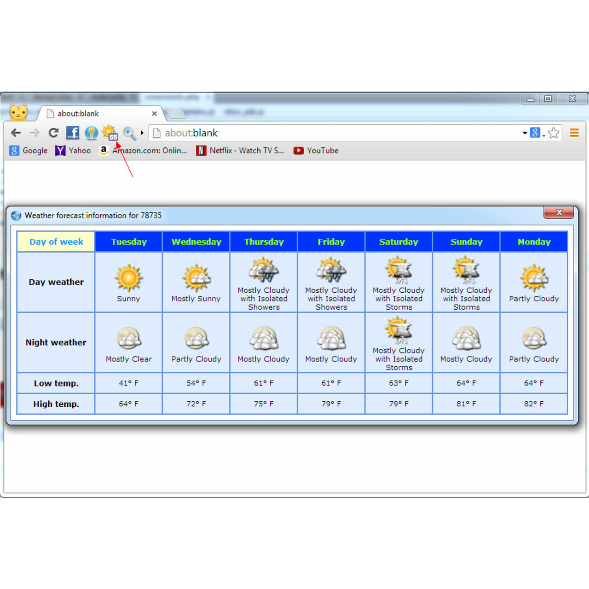Expand the hidden toolbar items arrow
This screenshot has height=589, width=589.
tap(142, 133)
